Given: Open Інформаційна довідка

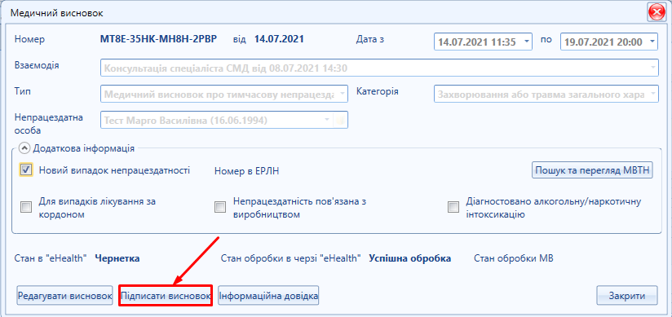Looking at the screenshot, I should click(x=268, y=296).
